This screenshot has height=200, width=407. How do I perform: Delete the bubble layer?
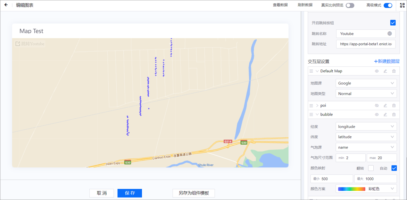394,115
